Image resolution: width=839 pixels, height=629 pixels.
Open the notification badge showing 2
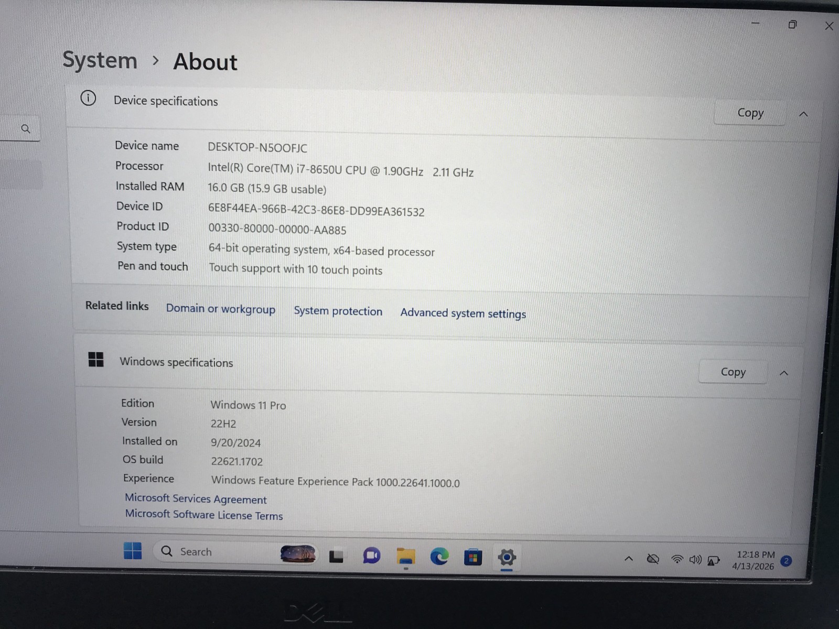pyautogui.click(x=786, y=561)
